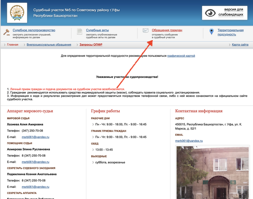This screenshot has width=253, height=199.
Task: Click the Секретарь аппарата label
Action: pos(22,193)
